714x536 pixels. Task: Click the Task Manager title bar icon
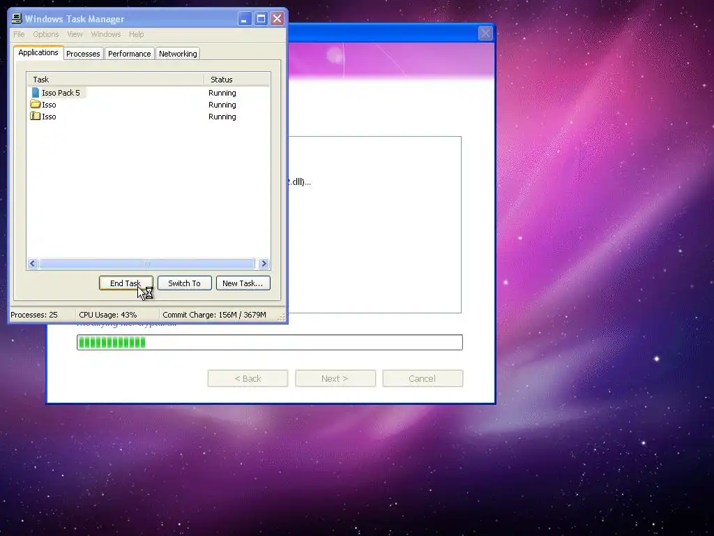[17, 19]
